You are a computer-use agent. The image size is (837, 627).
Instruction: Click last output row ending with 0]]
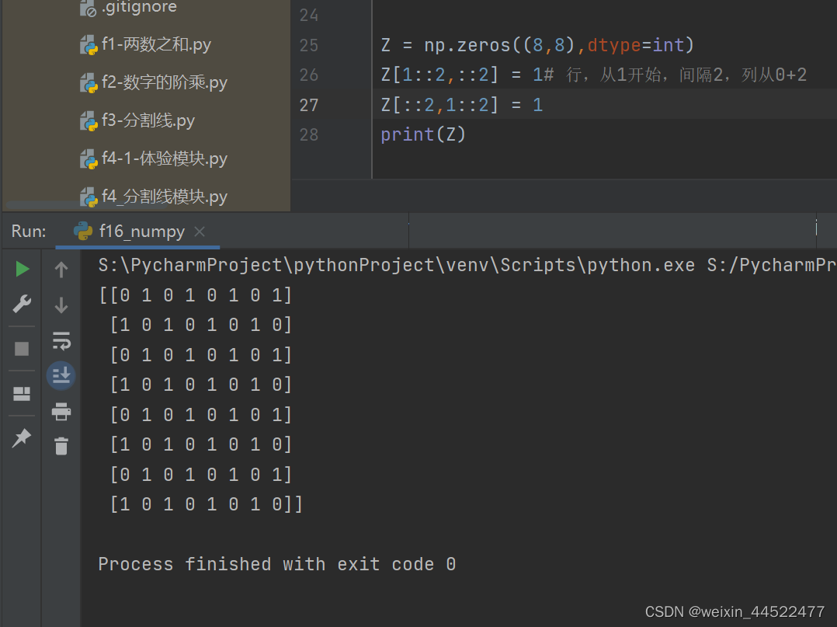point(206,503)
